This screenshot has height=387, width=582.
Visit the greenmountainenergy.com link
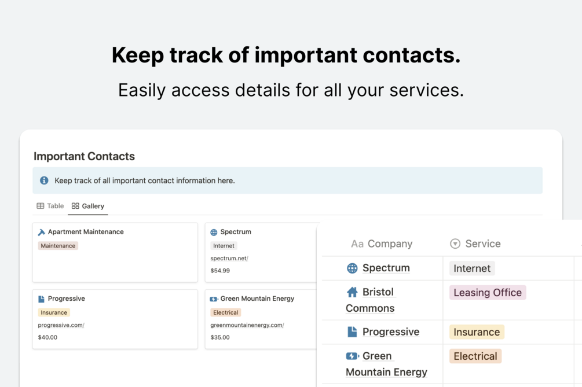point(247,325)
